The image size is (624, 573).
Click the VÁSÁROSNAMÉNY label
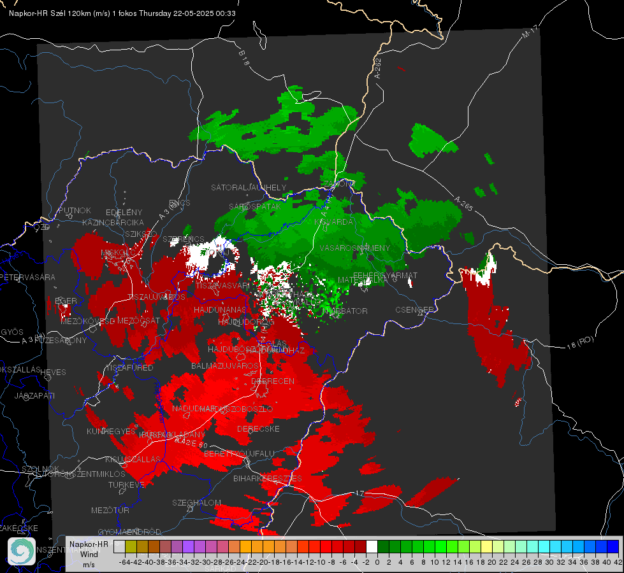[355, 248]
